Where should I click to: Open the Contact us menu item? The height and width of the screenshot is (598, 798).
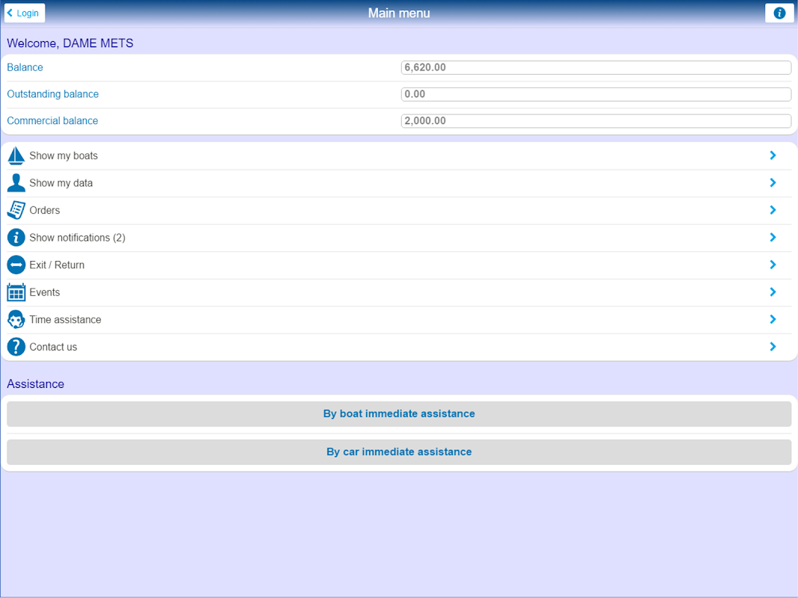[x=399, y=347]
